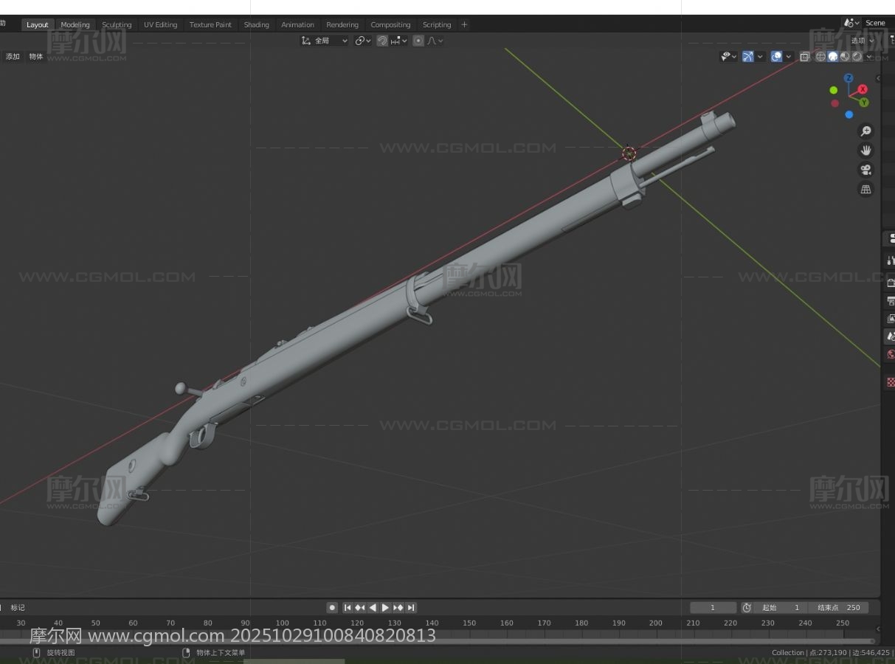Toggle X-ray view button
895x664 pixels.
coord(804,57)
